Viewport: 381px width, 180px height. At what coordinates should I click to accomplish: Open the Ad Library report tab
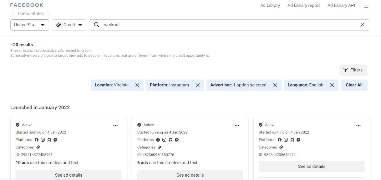[303, 5]
